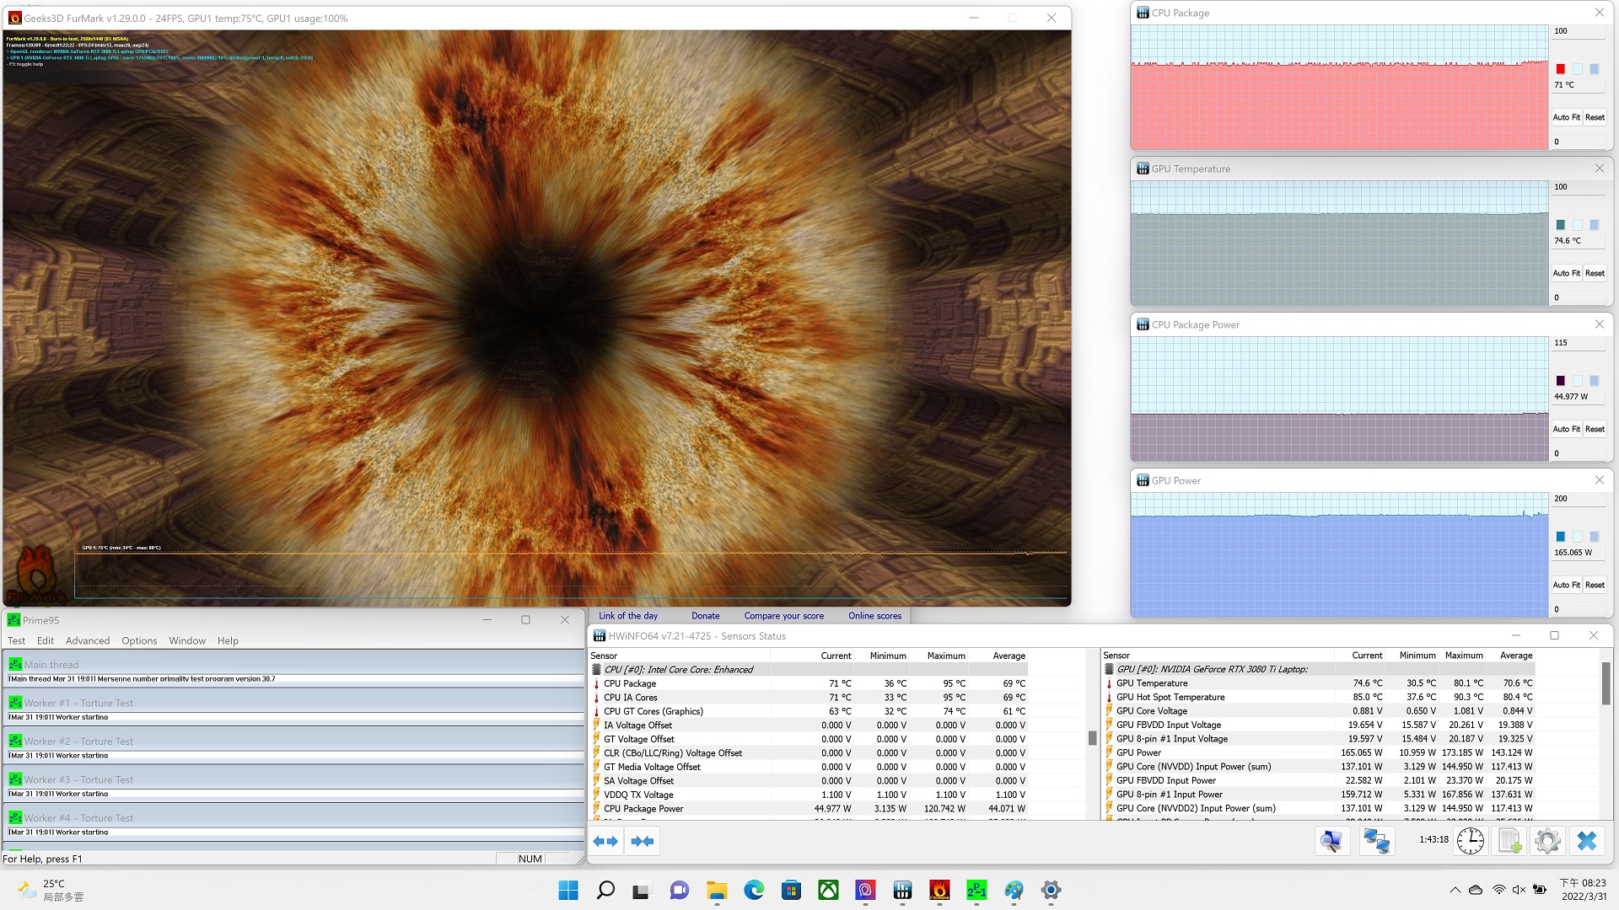The width and height of the screenshot is (1619, 910).
Task: Open the Window menu in Prime95
Action: point(187,640)
